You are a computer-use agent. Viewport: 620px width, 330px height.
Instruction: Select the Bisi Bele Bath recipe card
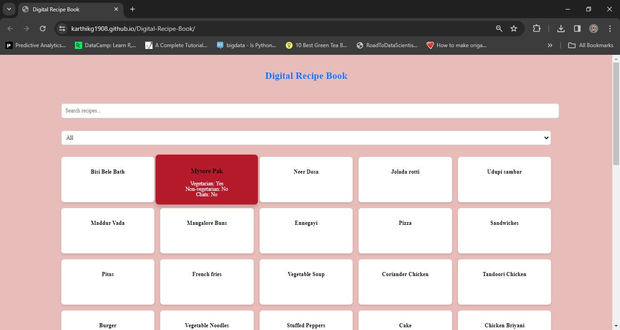(x=108, y=180)
